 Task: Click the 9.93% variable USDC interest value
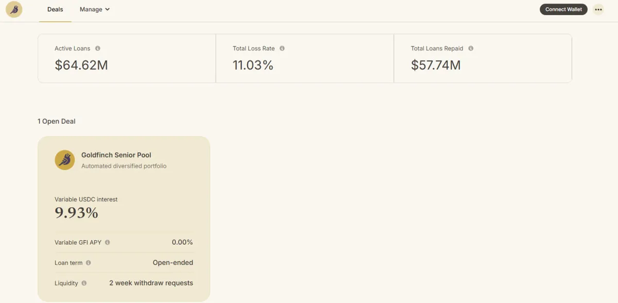[x=77, y=213]
